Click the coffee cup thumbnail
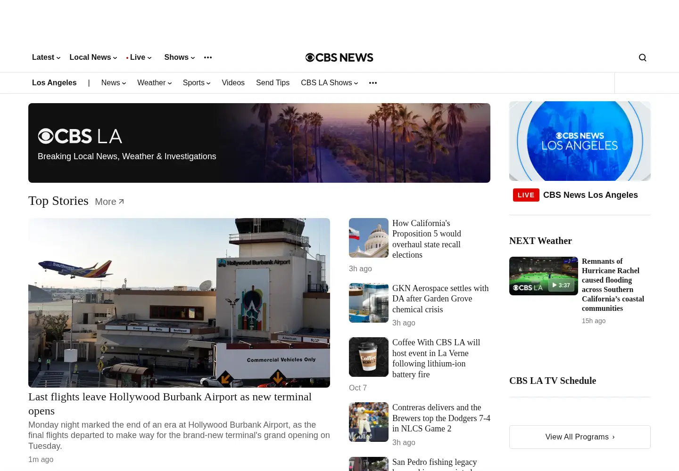The height and width of the screenshot is (471, 679). (x=369, y=357)
